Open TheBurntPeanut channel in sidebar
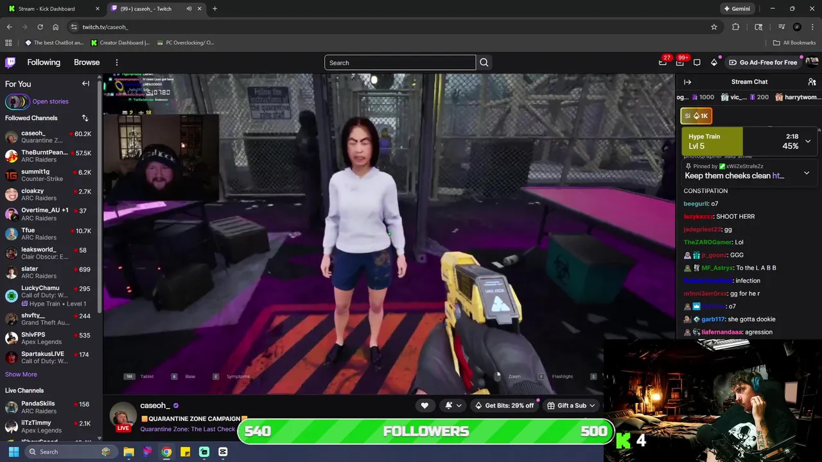The width and height of the screenshot is (822, 462). click(50, 156)
